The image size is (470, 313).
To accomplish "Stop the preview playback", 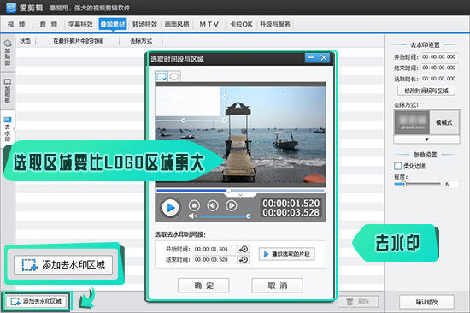I will [194, 205].
